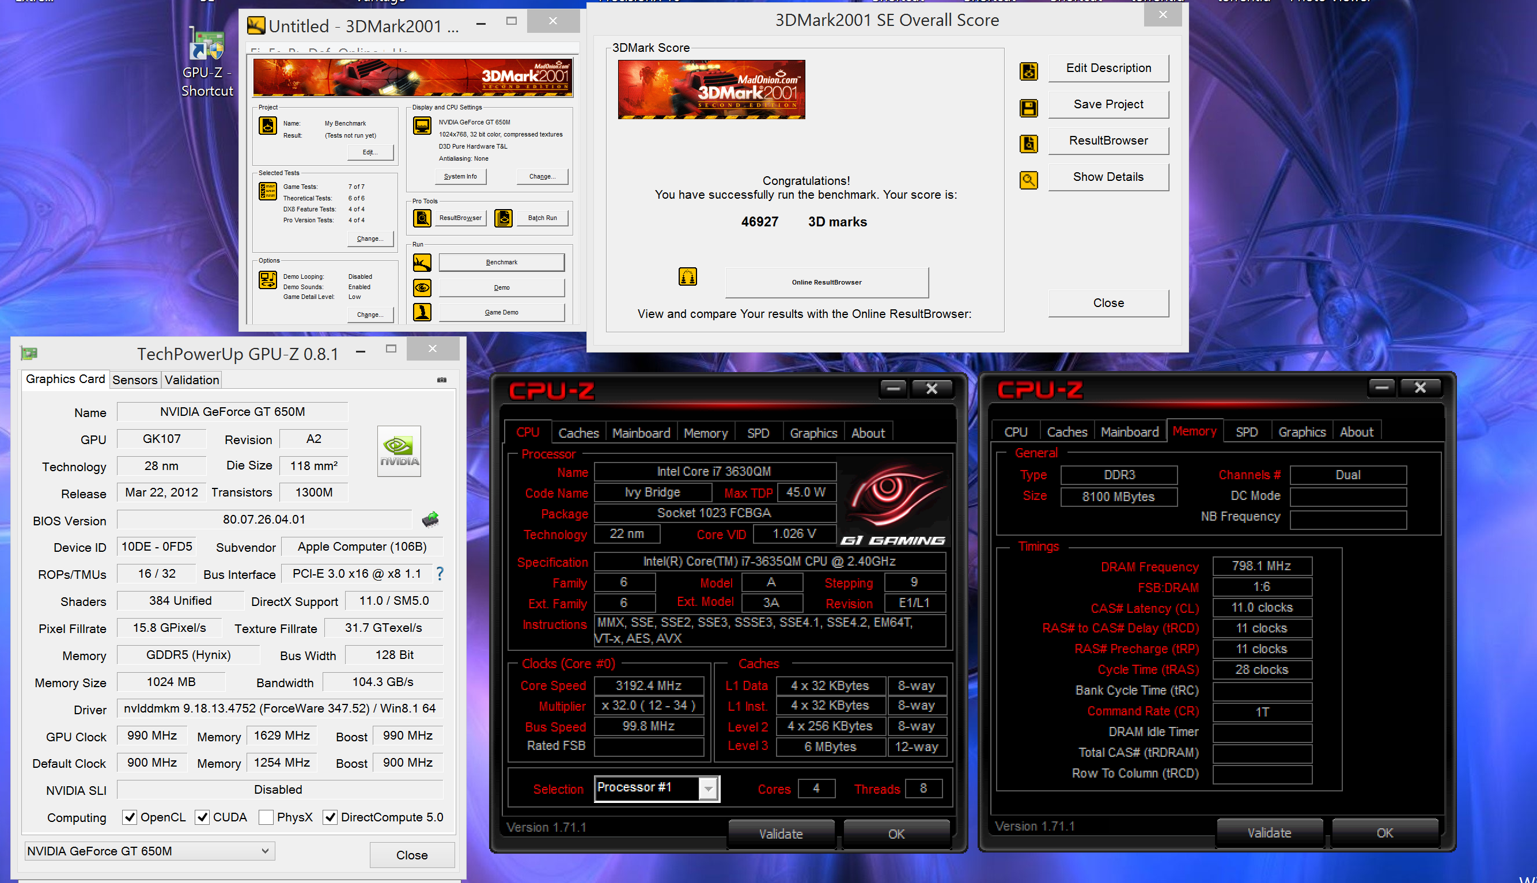The width and height of the screenshot is (1537, 883).
Task: Click the GPU Name field in GPU-Z
Action: tap(232, 412)
